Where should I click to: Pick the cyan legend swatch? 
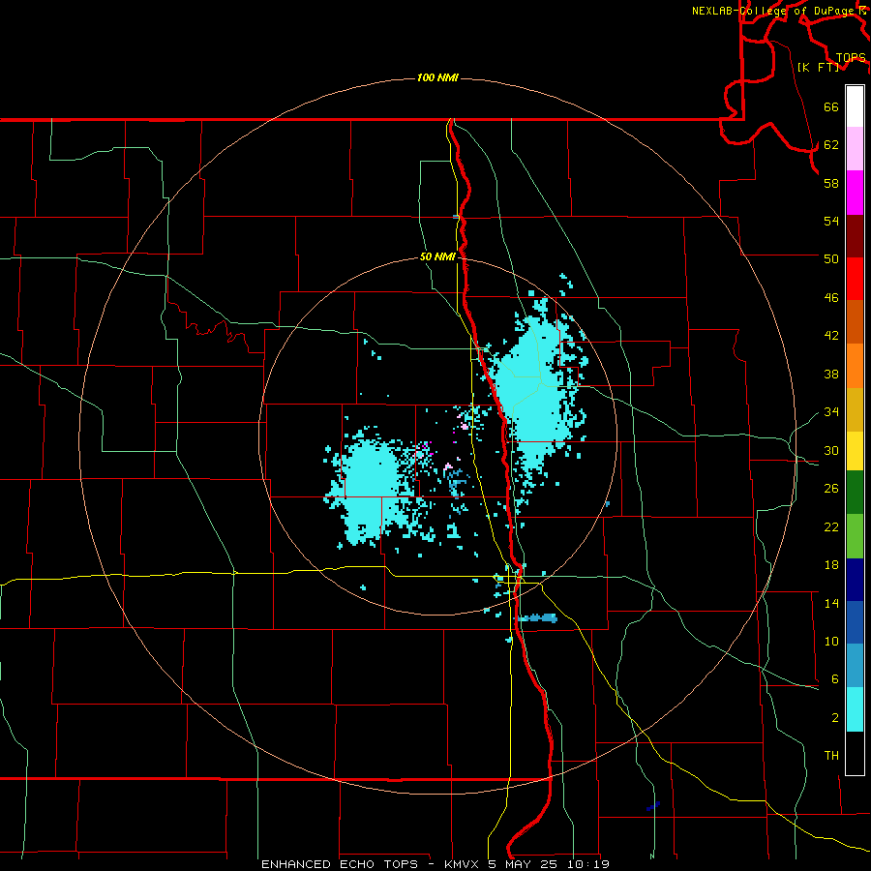855,709
